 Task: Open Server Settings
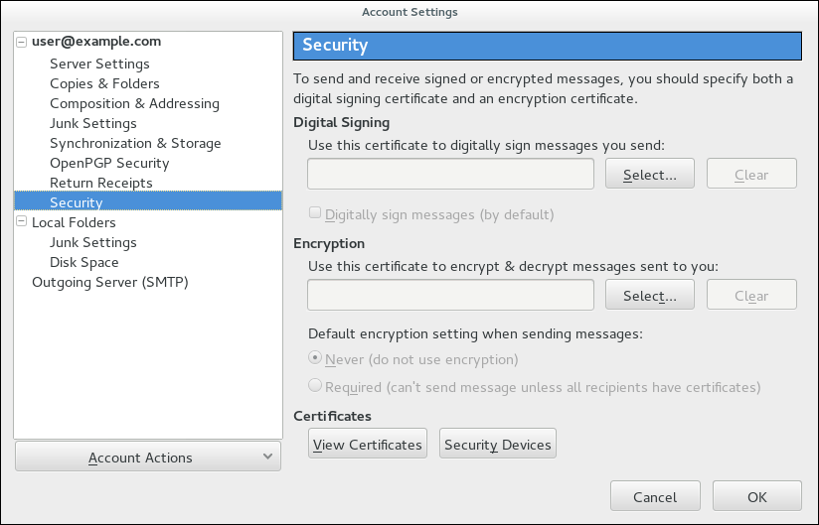[x=99, y=64]
